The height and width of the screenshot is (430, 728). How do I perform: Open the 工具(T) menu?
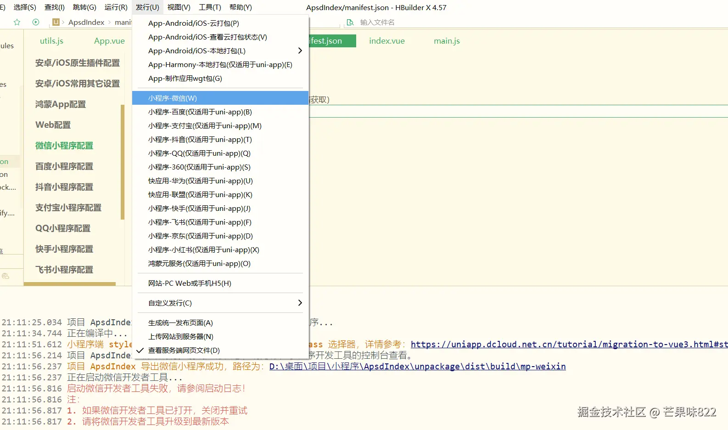[x=210, y=7]
